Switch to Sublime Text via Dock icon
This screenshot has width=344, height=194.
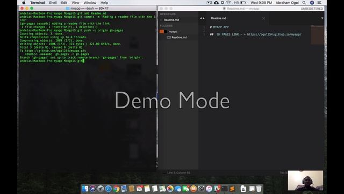click(x=232, y=189)
